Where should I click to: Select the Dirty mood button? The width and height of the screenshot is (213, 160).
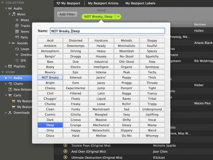tap(50, 130)
